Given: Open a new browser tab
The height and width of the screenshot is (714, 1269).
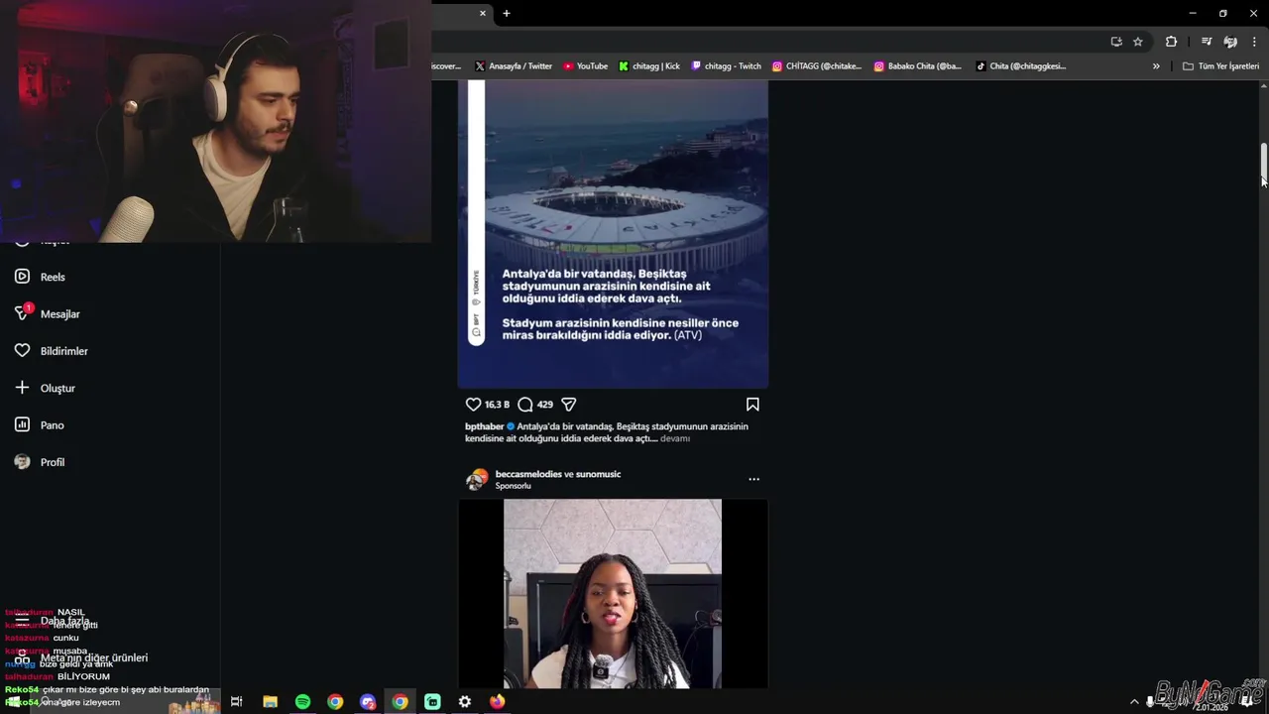Looking at the screenshot, I should (x=506, y=13).
